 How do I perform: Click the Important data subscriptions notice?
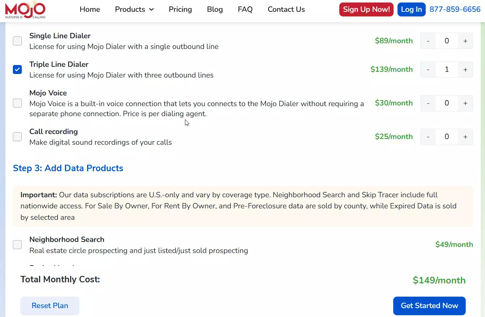point(243,206)
